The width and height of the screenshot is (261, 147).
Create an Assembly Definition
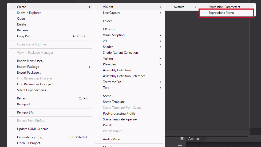click(x=129, y=70)
